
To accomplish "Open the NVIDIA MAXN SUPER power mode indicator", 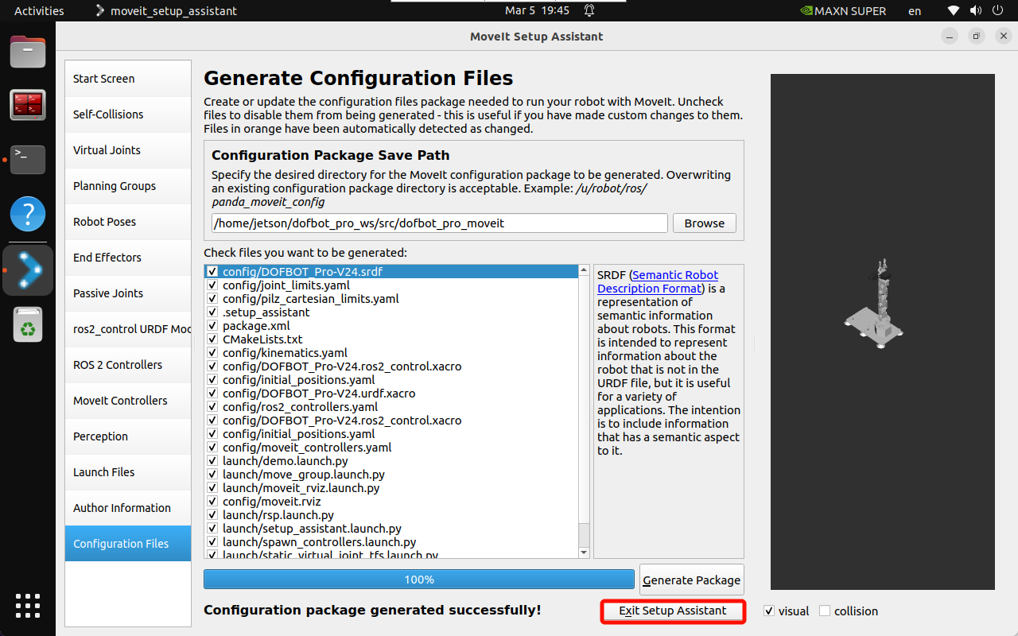I will coord(845,11).
